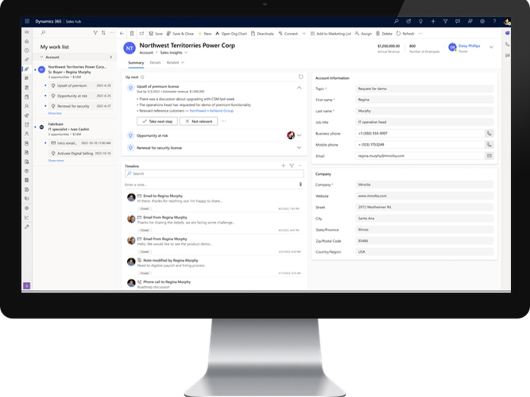Collapse Upsell of premium license item

299,88
